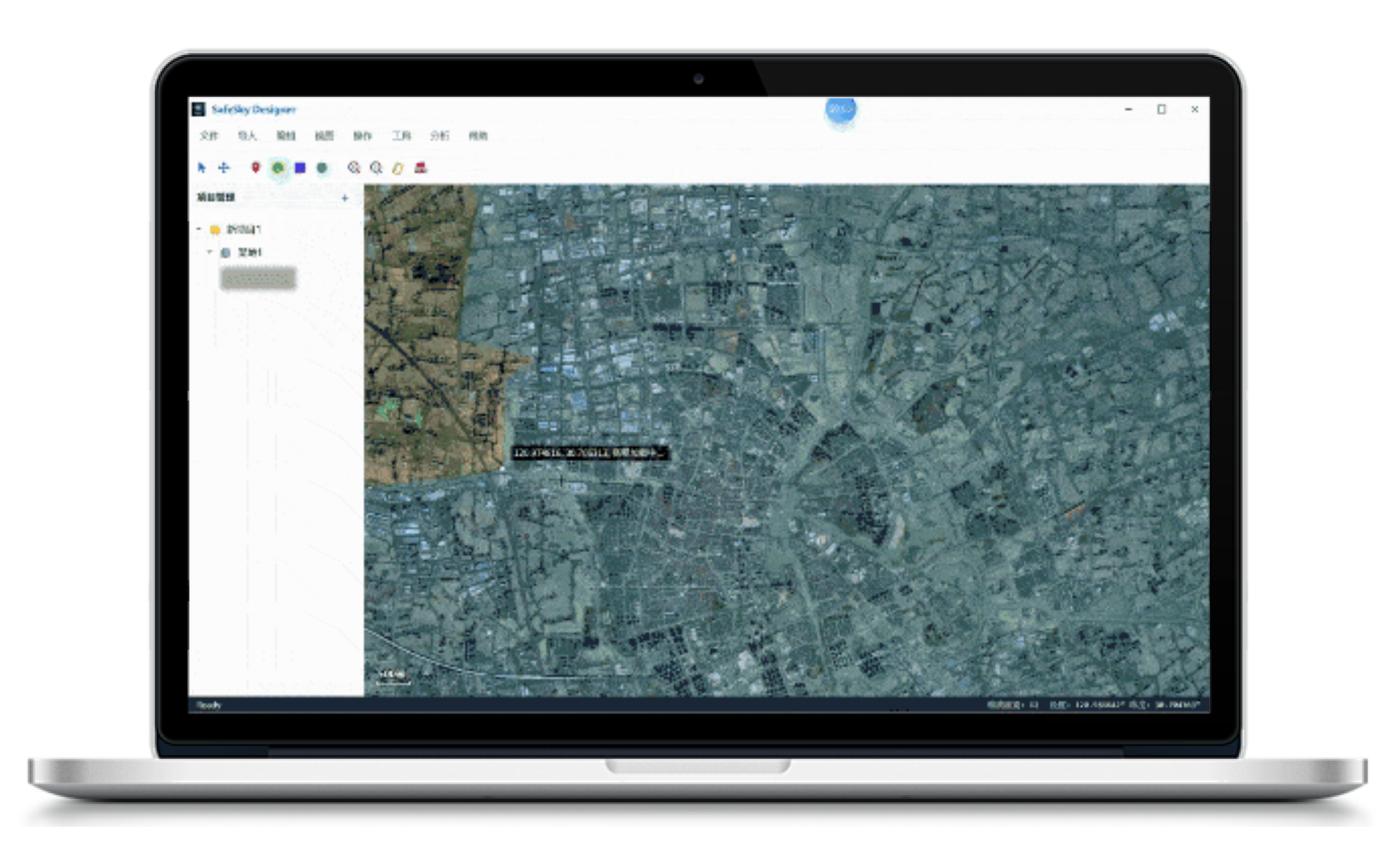The height and width of the screenshot is (859, 1396).
Task: Collapse the airspace child tree node
Action: click(x=209, y=252)
